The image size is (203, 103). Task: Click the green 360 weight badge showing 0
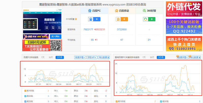(x=149, y=19)
